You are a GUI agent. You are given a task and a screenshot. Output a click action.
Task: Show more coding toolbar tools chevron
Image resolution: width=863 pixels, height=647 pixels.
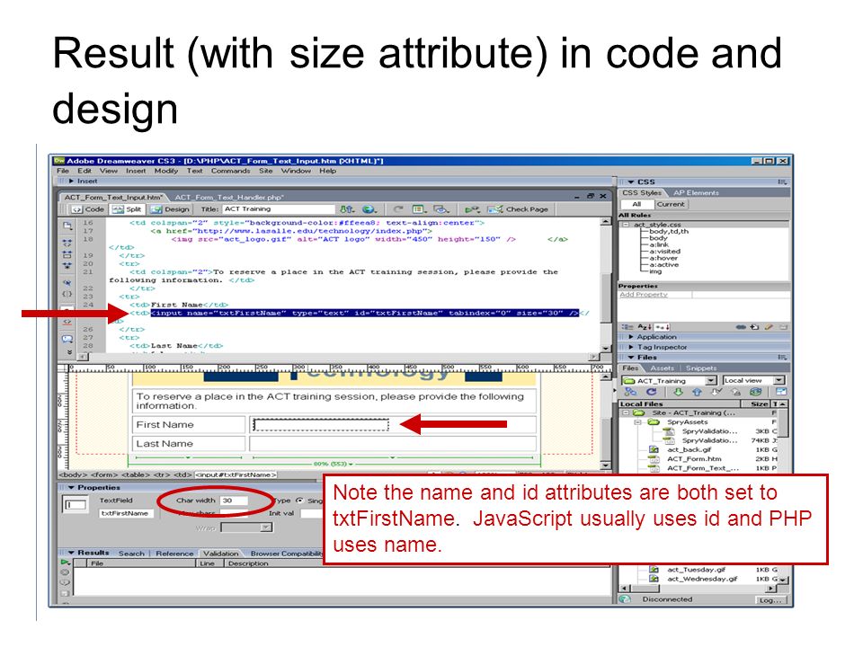point(69,352)
